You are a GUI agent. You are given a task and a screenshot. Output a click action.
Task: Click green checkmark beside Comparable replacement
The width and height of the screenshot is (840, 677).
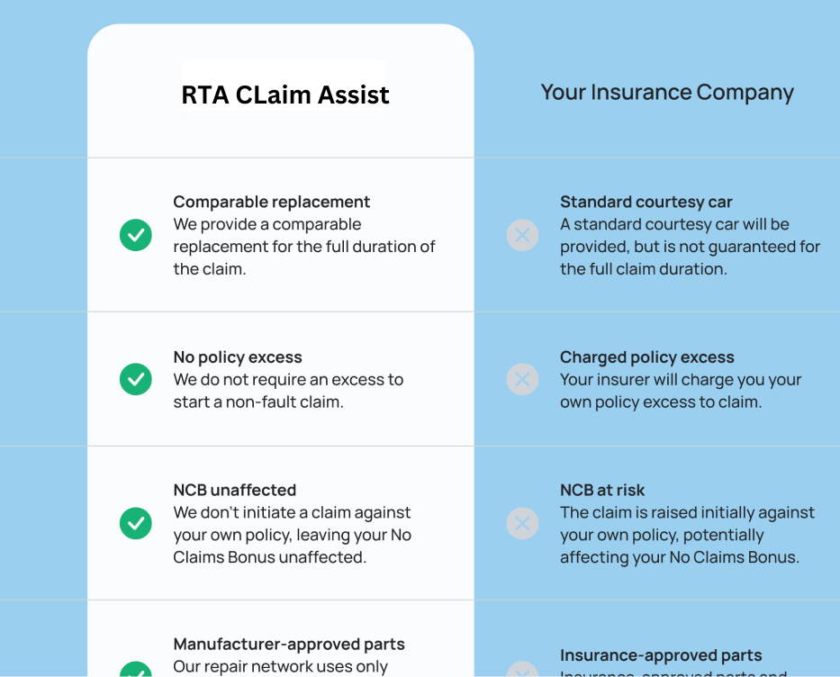pos(135,236)
